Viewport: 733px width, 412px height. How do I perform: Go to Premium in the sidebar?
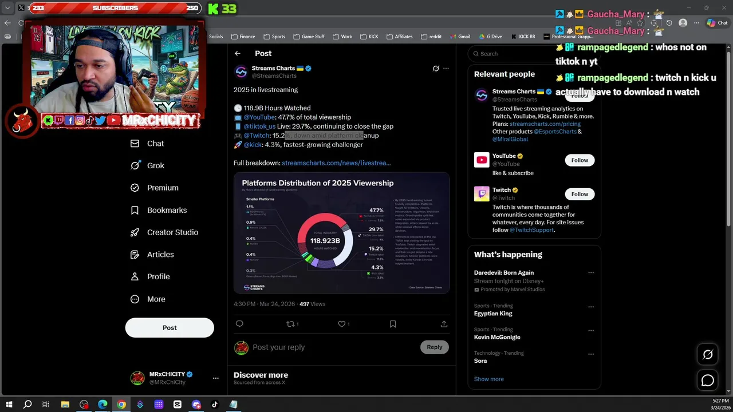coord(155,188)
